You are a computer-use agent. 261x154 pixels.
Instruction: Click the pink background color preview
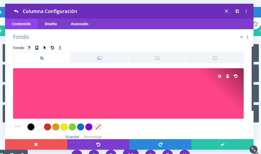[128, 93]
